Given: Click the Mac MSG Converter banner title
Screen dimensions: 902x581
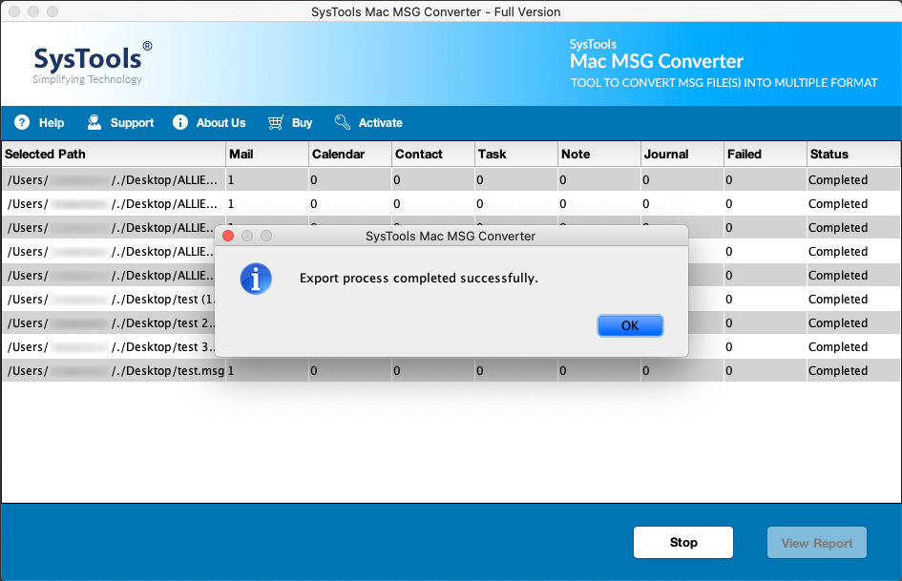Looking at the screenshot, I should click(657, 61).
